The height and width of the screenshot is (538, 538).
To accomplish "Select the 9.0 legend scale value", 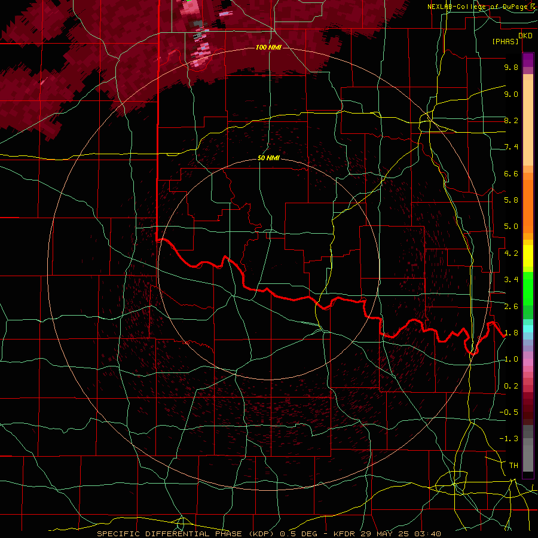I will click(511, 94).
